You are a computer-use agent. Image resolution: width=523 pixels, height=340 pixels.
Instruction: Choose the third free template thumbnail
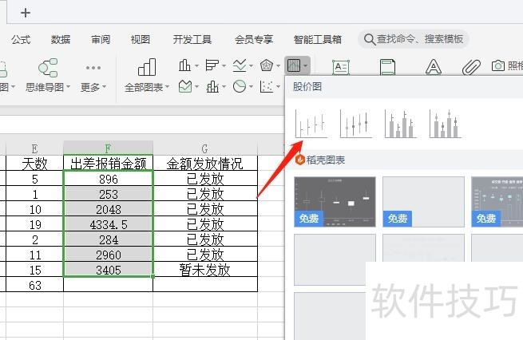pos(497,202)
